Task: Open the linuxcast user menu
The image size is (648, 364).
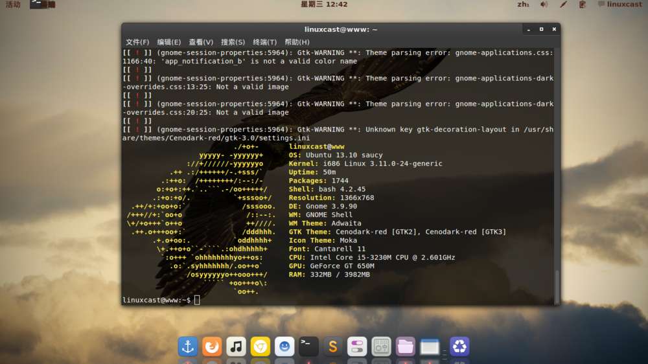Action: pyautogui.click(x=620, y=5)
